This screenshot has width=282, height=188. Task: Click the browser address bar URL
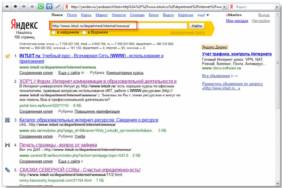coord(146,7)
